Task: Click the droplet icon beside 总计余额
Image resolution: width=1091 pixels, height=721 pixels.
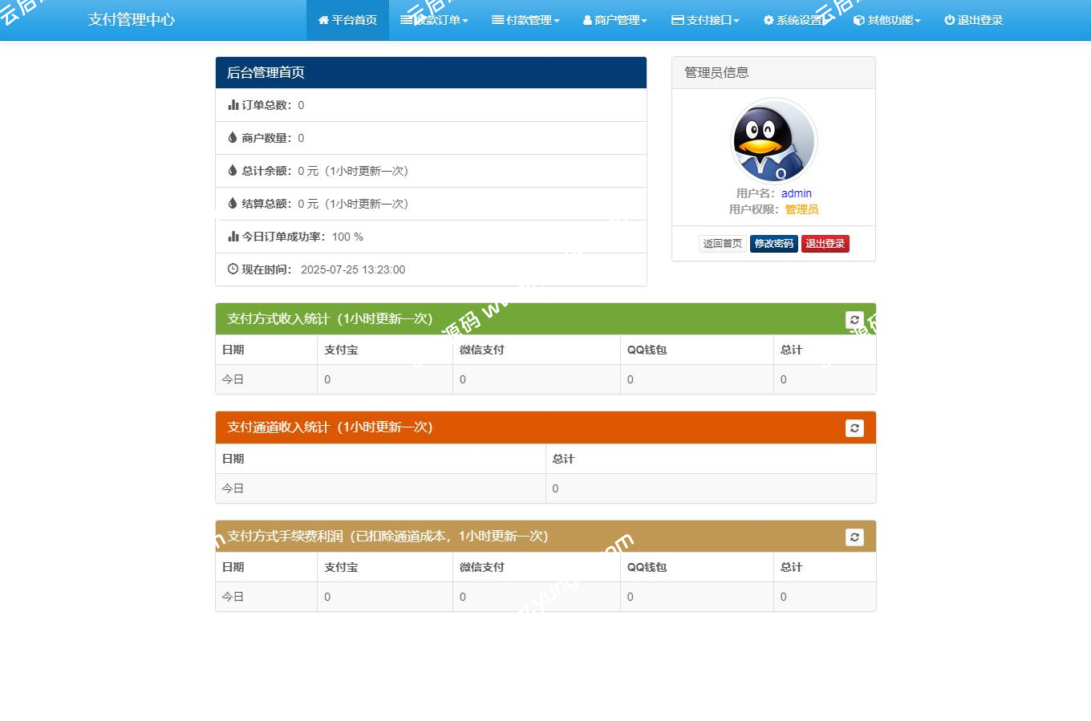Action: 232,170
